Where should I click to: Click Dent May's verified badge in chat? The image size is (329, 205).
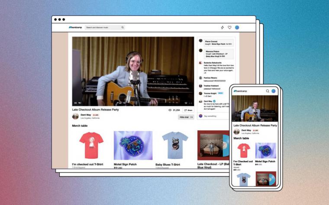[x=214, y=101]
